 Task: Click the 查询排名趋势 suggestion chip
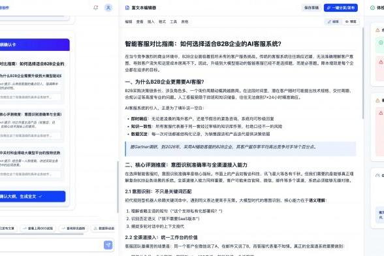coord(73,229)
